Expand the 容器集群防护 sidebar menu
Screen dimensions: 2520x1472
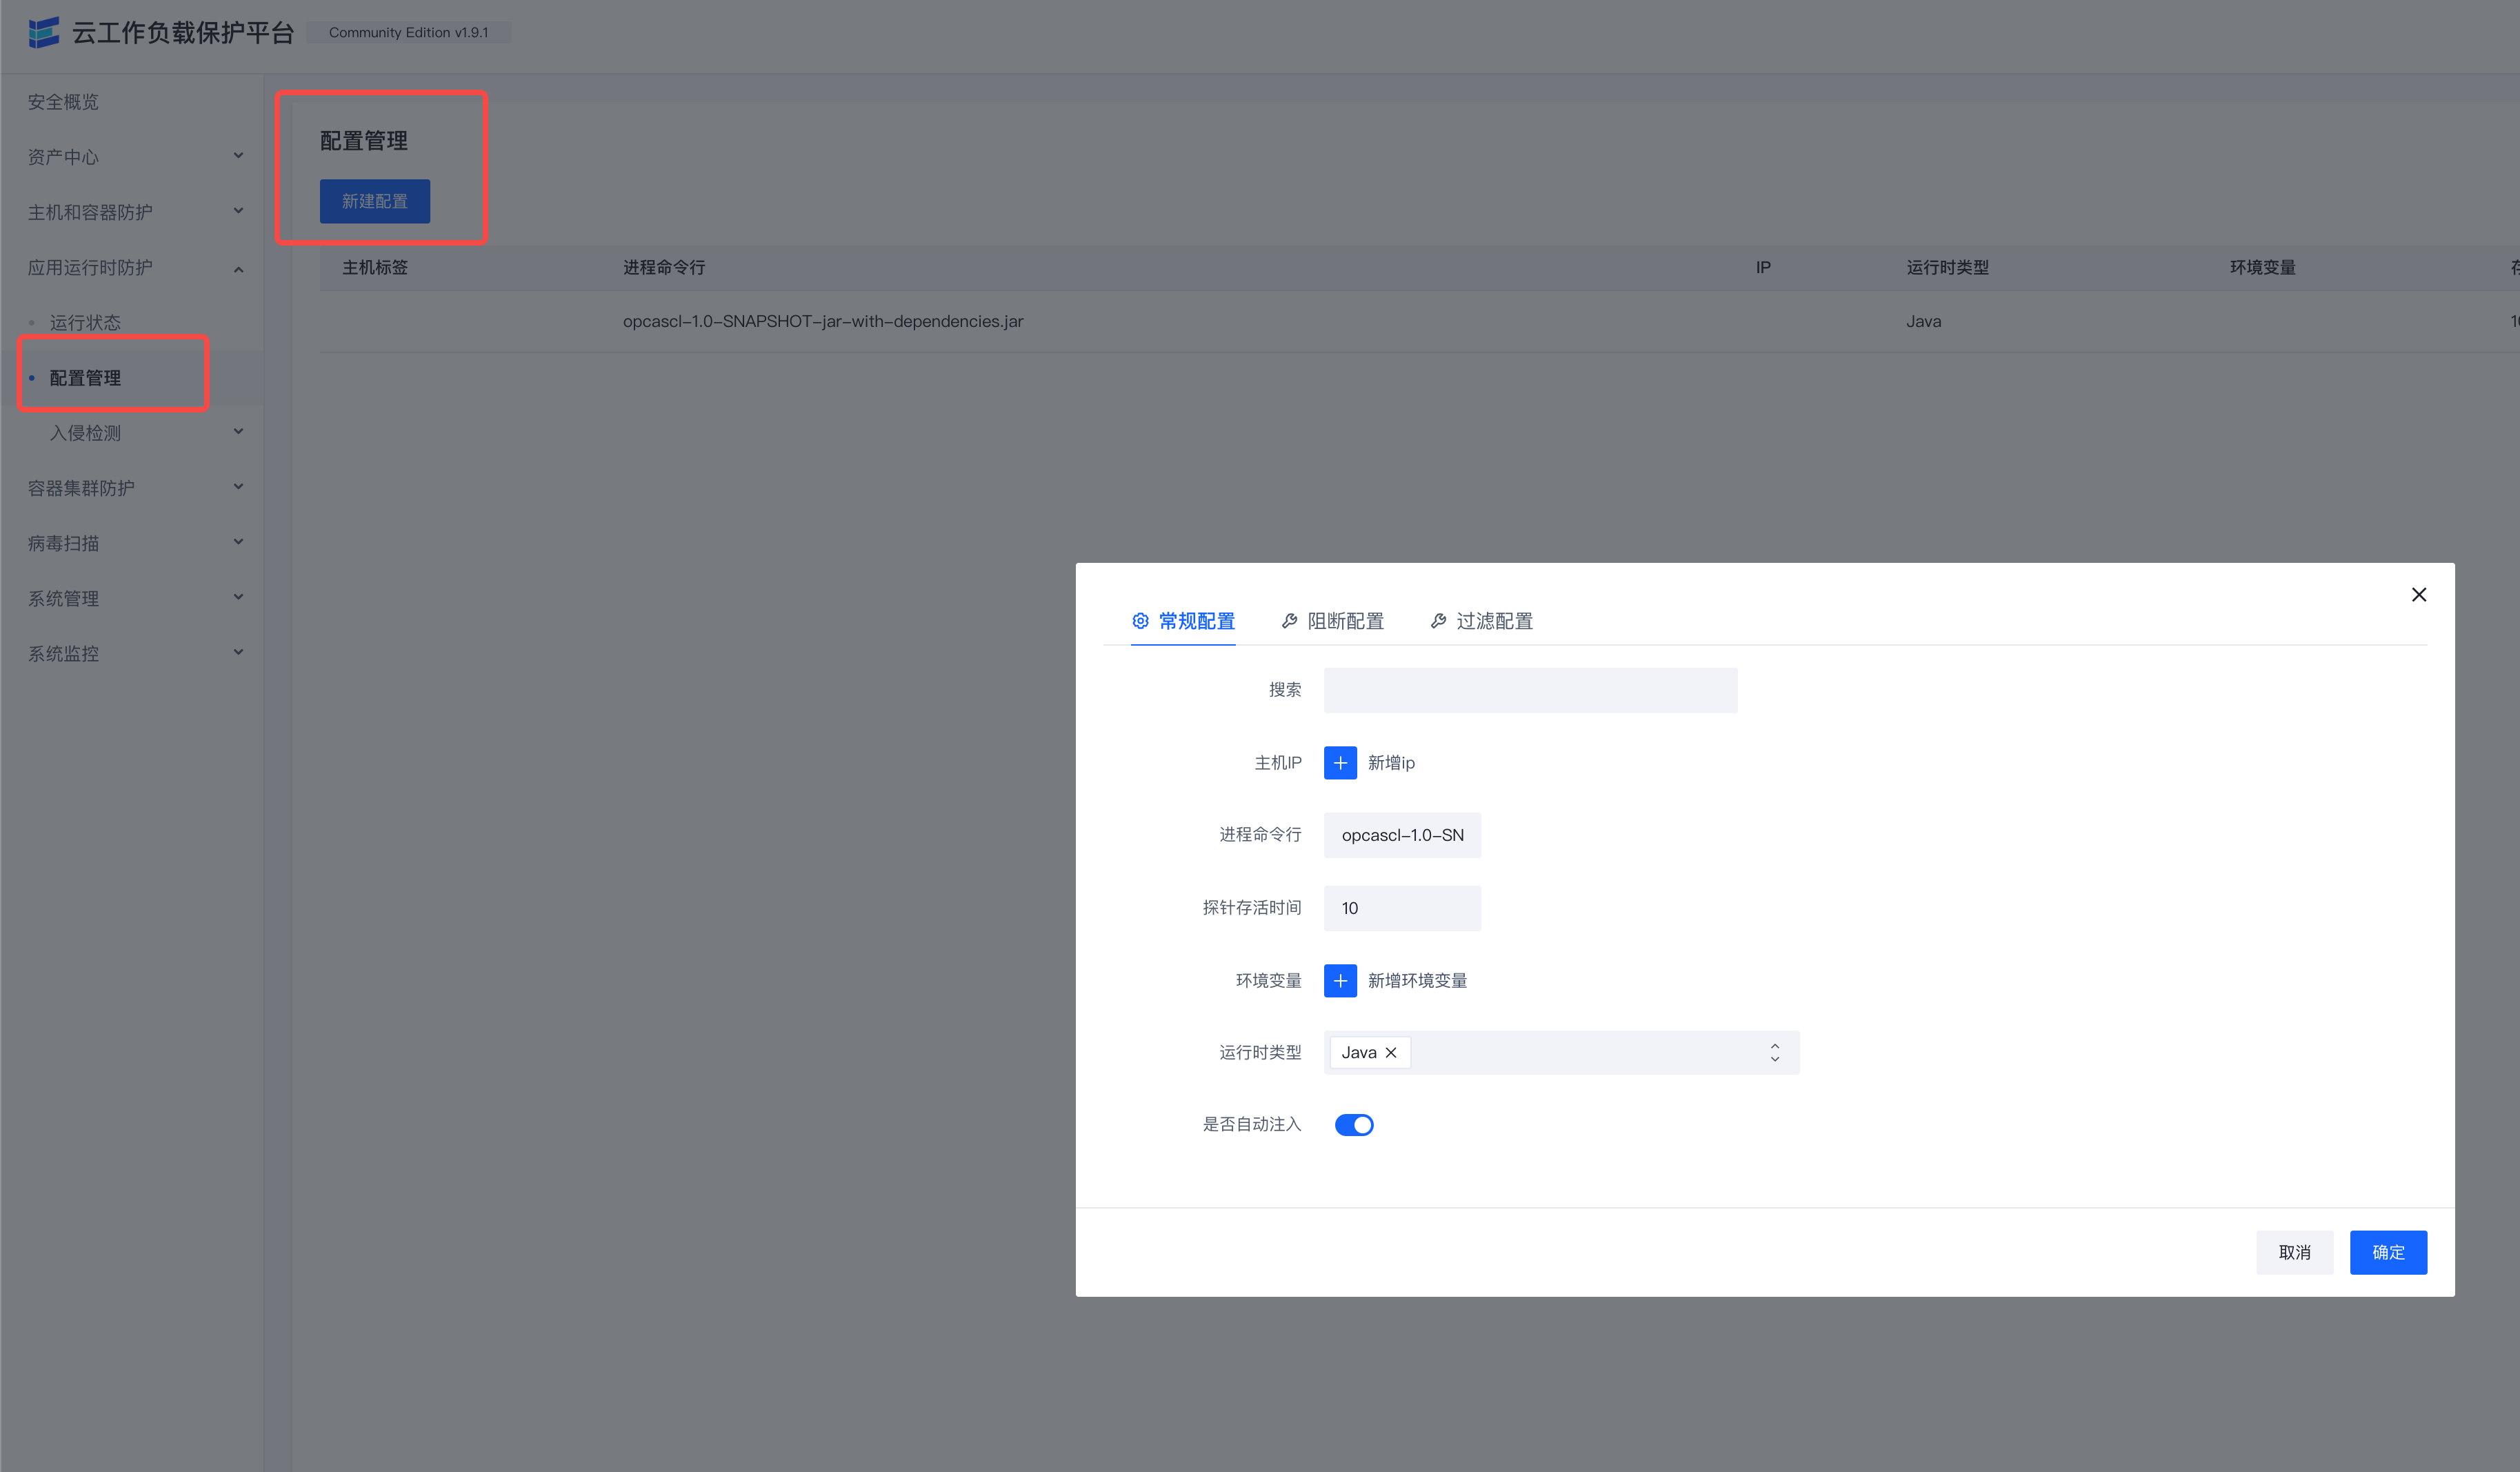coord(132,488)
